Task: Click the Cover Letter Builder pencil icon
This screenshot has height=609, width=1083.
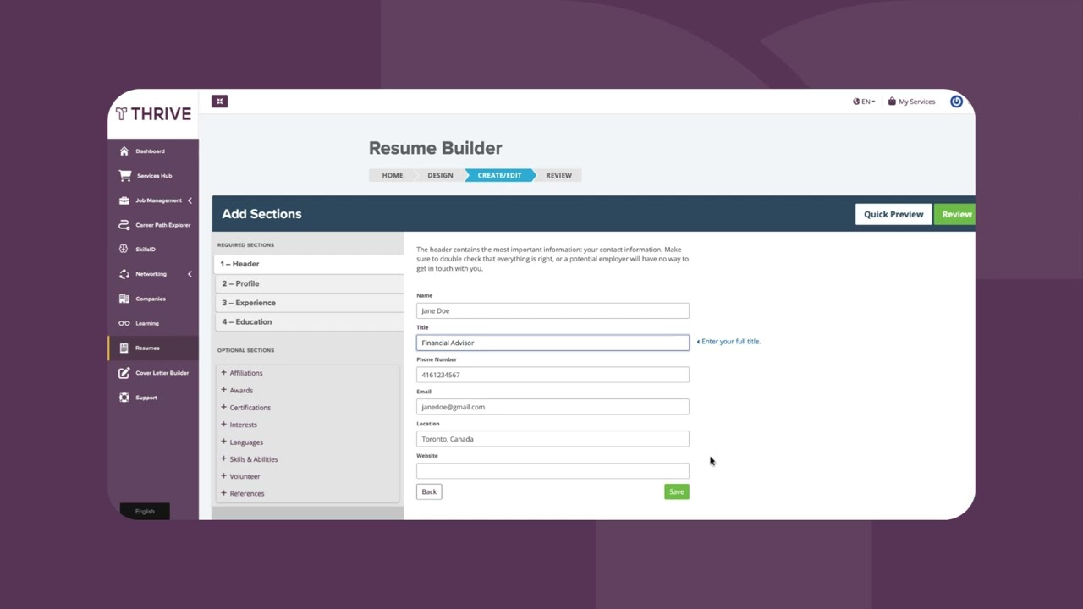Action: pyautogui.click(x=124, y=373)
